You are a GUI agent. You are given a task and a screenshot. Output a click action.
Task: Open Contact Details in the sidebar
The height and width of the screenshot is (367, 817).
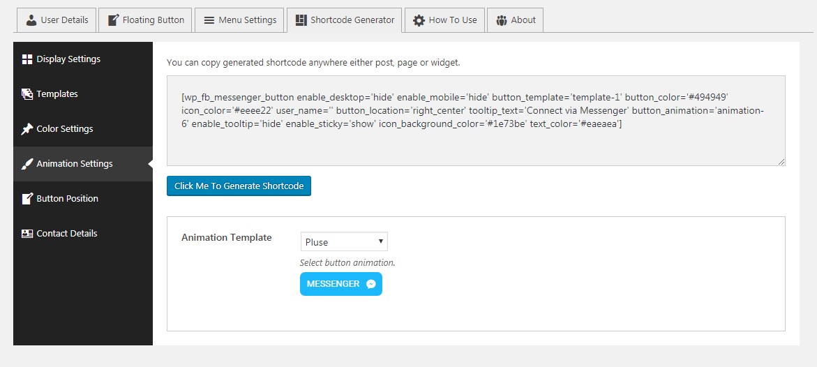83,234
